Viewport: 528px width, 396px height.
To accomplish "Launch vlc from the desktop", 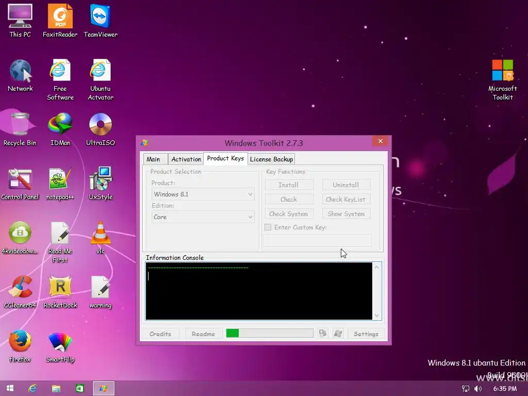I will (101, 238).
